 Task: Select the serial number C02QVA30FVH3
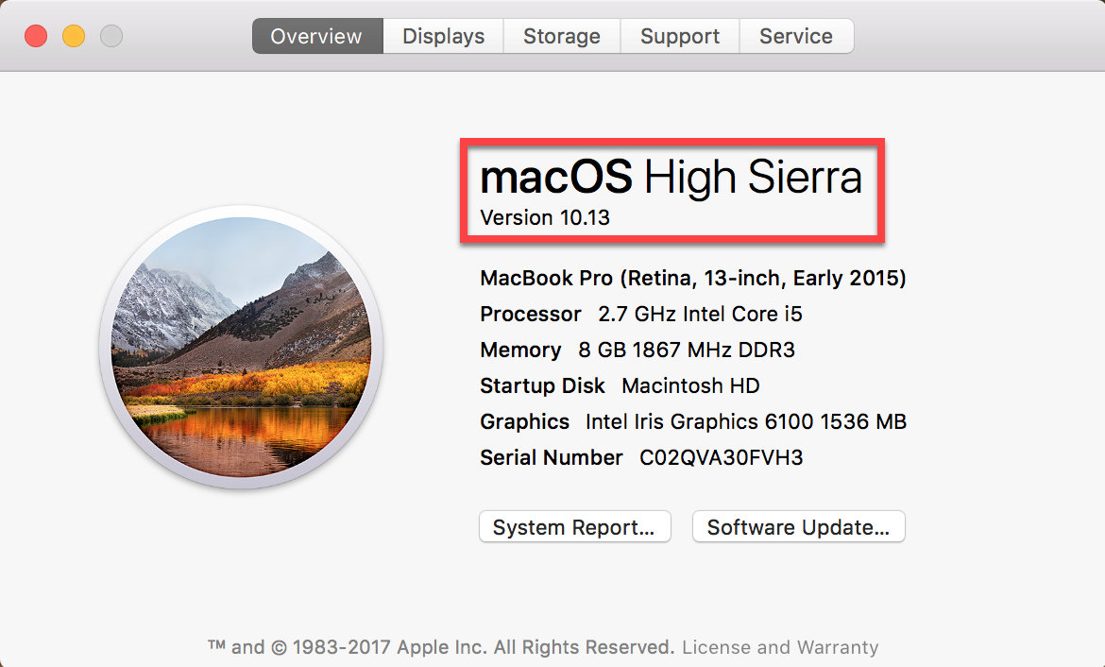(722, 457)
